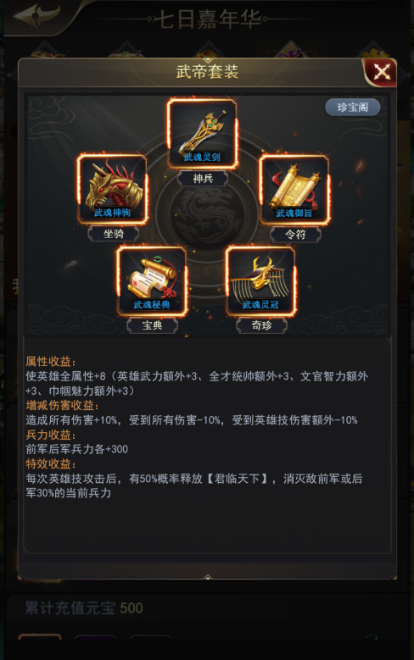Click the 奇珍 category label

pyautogui.click(x=262, y=325)
